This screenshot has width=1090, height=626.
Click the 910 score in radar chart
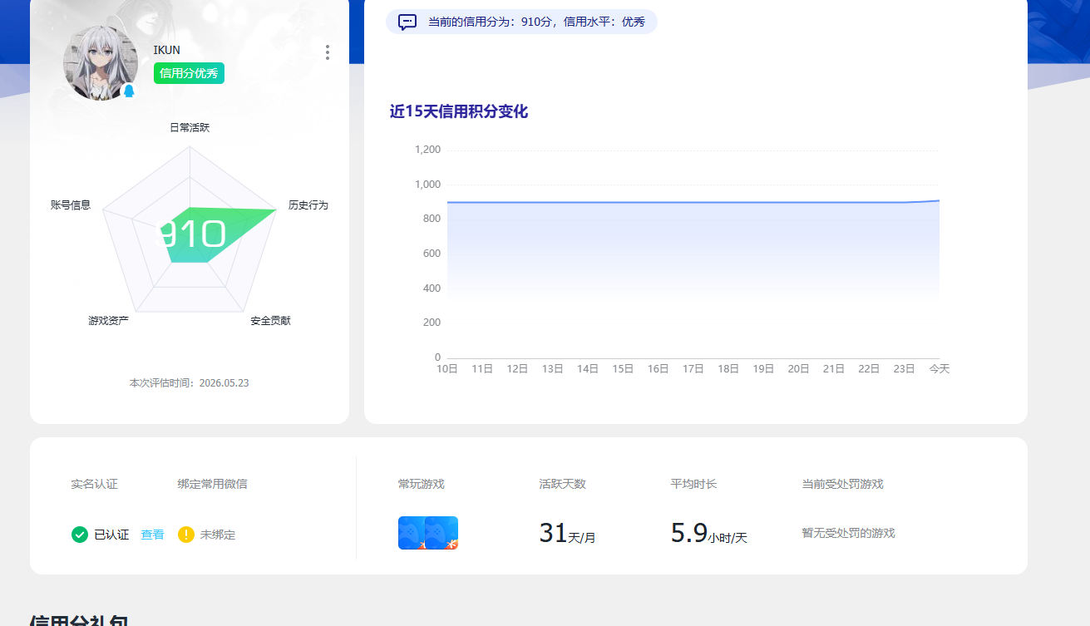pyautogui.click(x=190, y=234)
